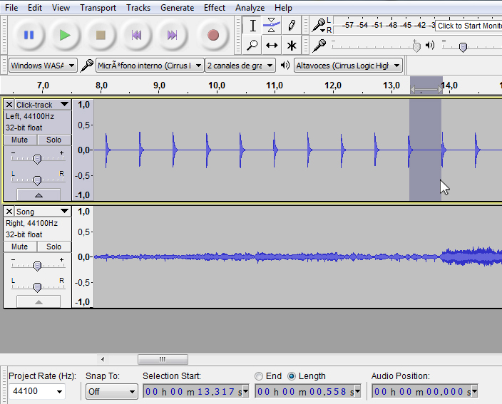Screen dimensions: 502x404
Task: Start playback with the green Play button
Action: [x=65, y=35]
